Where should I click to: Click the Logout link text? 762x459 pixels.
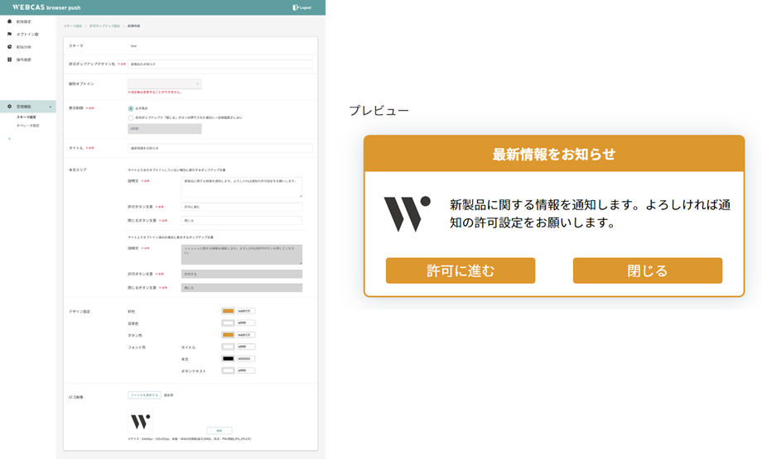[305, 7]
